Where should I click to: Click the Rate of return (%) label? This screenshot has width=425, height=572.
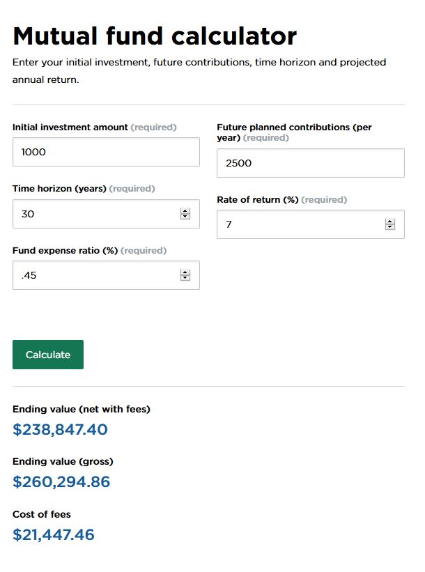point(258,200)
